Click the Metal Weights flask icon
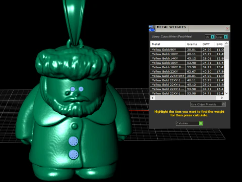This screenshot has width=242, height=182. [x=152, y=29]
